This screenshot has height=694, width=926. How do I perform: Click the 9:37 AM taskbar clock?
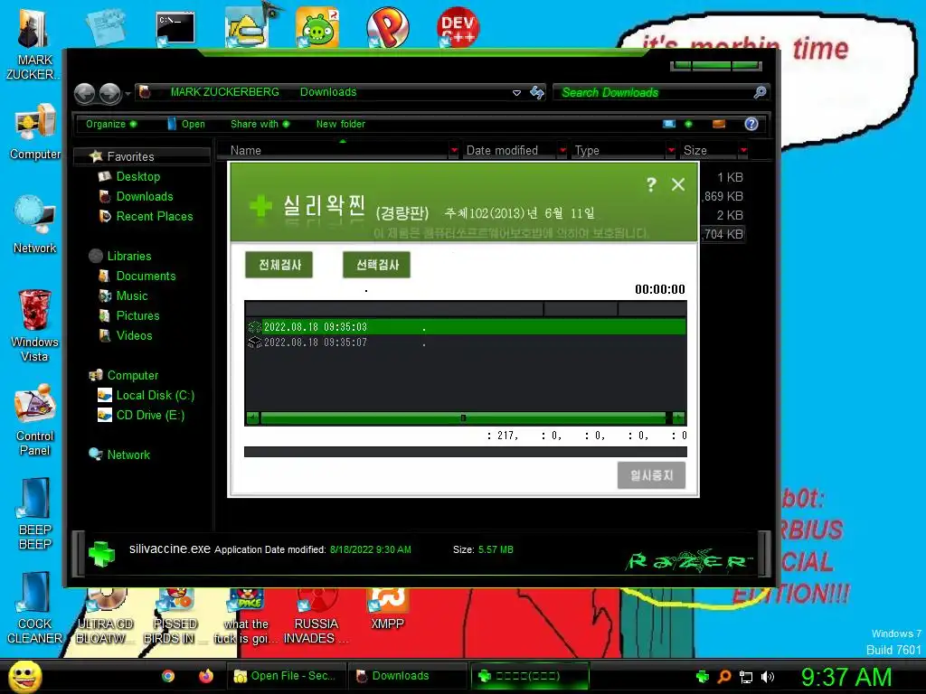pyautogui.click(x=846, y=677)
